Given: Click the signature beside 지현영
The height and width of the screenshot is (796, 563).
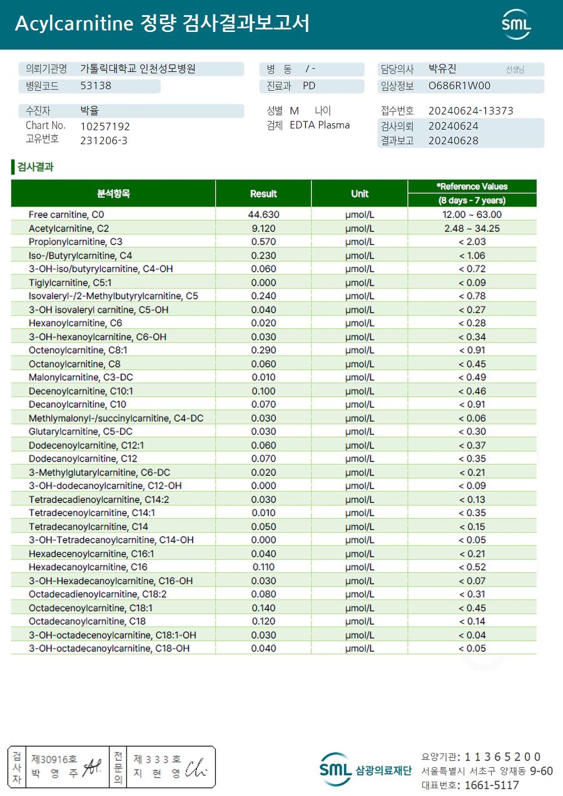Looking at the screenshot, I should tap(197, 767).
